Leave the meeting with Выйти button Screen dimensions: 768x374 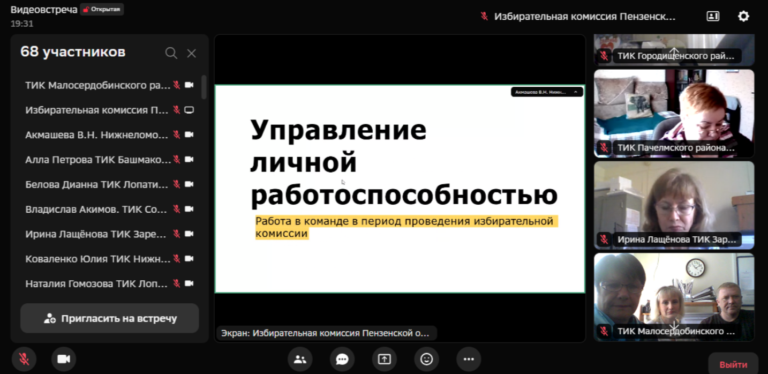(x=733, y=364)
